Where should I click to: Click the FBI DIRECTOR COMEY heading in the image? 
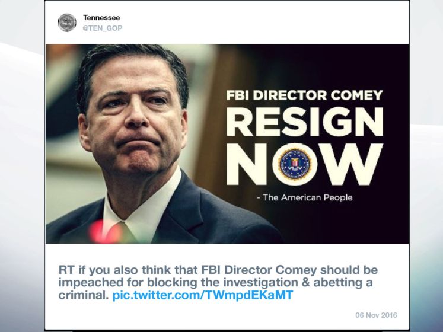[x=305, y=95]
